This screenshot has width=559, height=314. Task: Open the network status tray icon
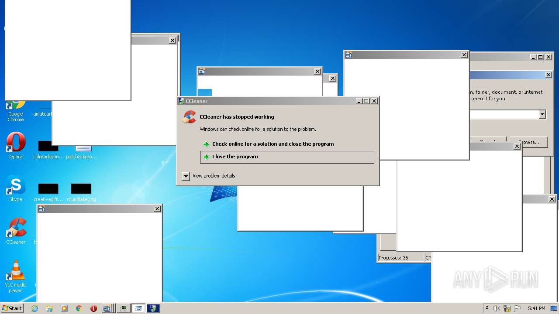tap(507, 308)
